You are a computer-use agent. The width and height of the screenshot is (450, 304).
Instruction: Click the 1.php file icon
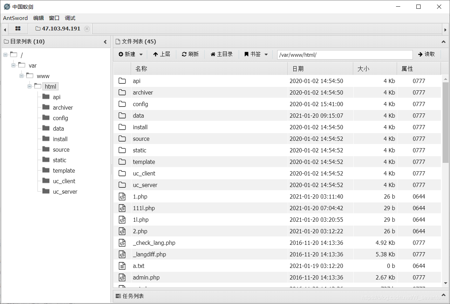coord(122,196)
